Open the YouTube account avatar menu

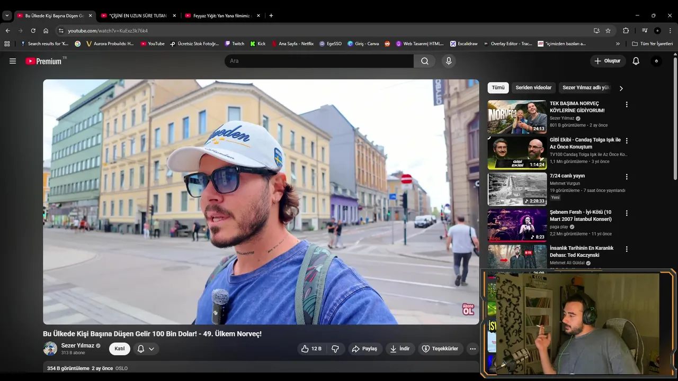pos(656,61)
